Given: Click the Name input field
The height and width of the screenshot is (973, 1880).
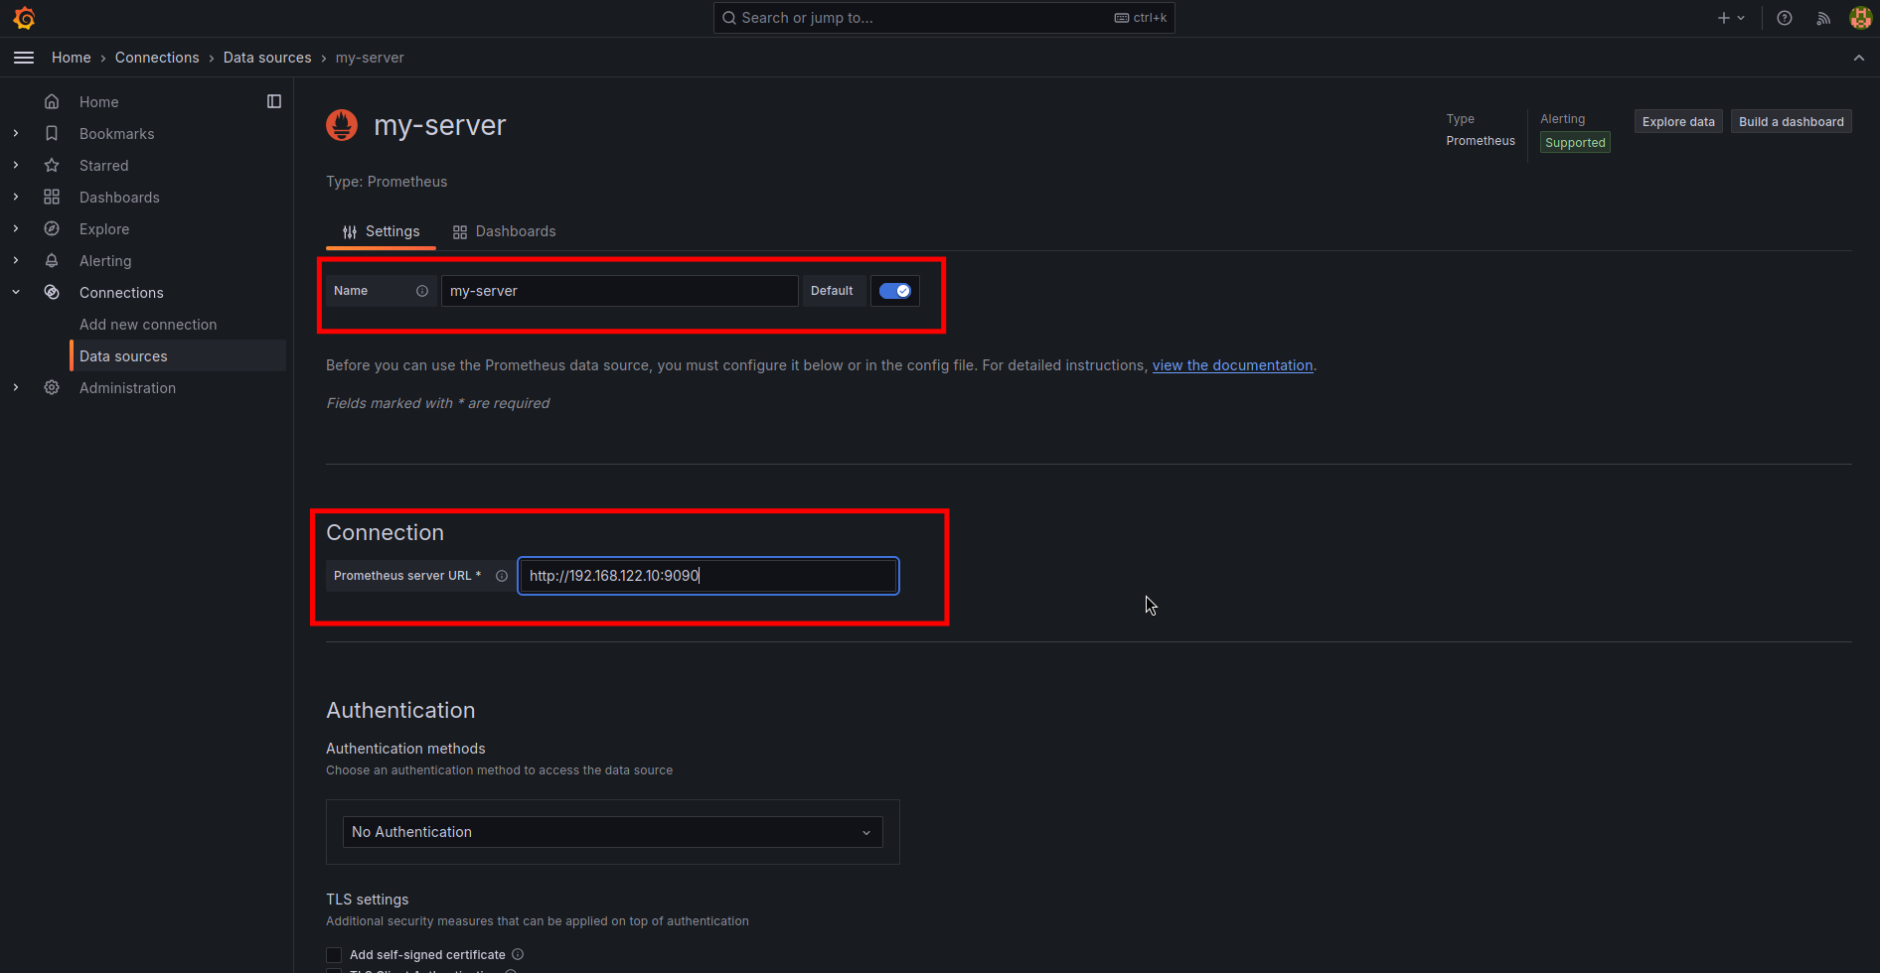Looking at the screenshot, I should [620, 291].
